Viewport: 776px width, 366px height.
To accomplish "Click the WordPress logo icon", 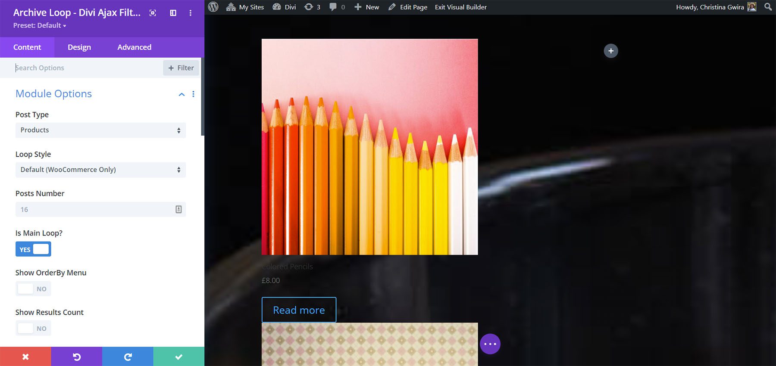I will 213,7.
